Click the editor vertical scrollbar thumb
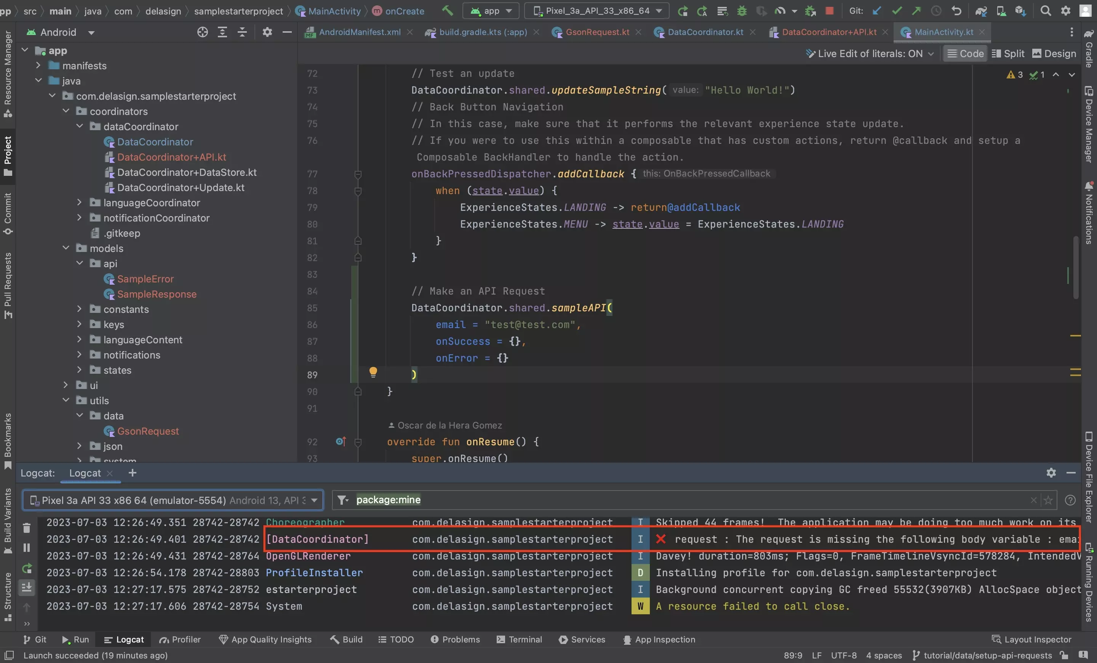The image size is (1097, 663). [x=1076, y=267]
